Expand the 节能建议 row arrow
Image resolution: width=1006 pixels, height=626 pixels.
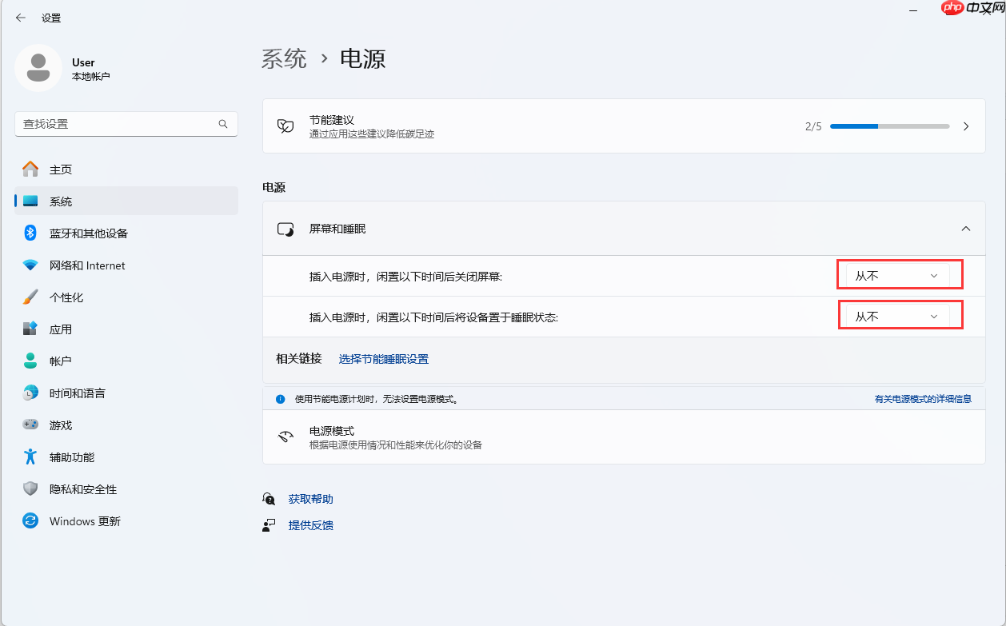point(966,126)
